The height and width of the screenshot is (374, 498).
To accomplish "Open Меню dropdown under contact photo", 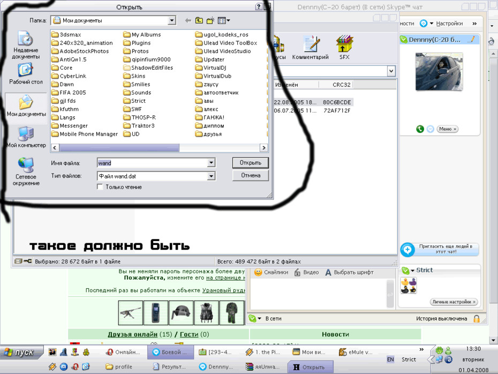I will [448, 129].
